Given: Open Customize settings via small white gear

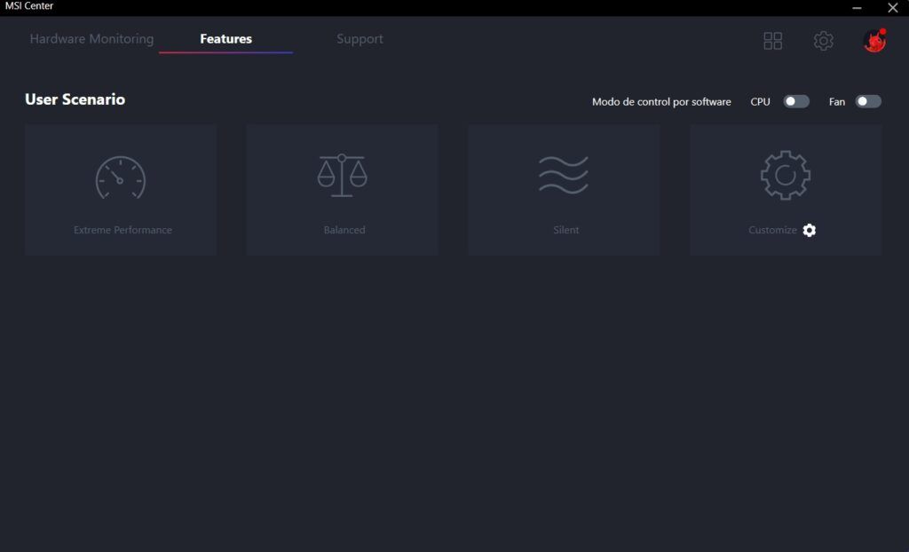Looking at the screenshot, I should 810,230.
